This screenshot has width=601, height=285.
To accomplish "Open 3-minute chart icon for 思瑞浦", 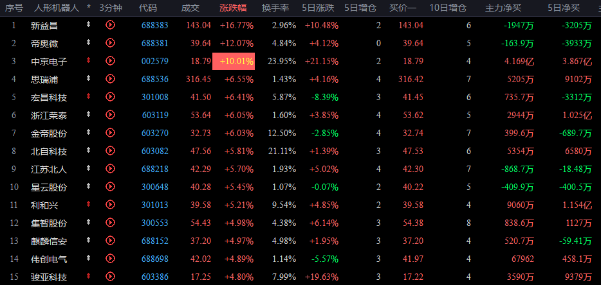I will (111, 78).
